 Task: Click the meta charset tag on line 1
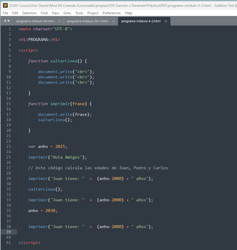coord(45,29)
